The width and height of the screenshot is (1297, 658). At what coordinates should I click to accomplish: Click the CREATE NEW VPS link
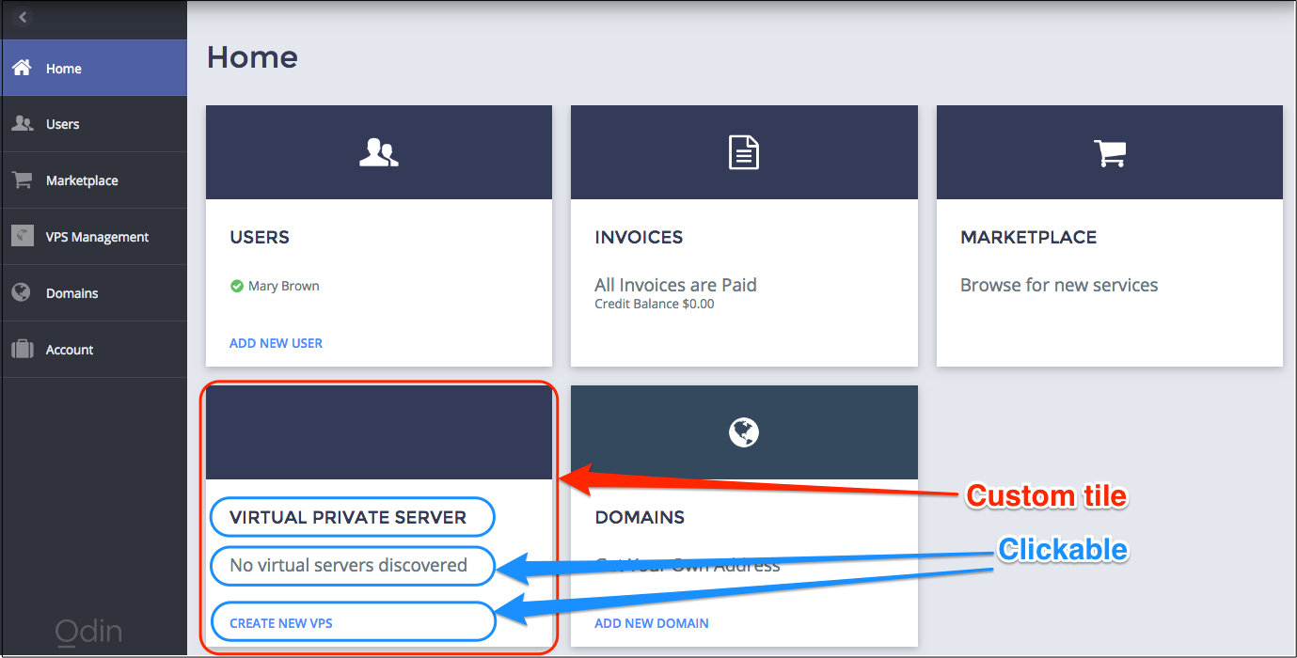coord(281,623)
